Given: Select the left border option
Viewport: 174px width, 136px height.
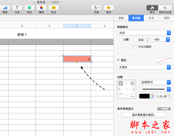Looking at the screenshot, I should [121, 89].
